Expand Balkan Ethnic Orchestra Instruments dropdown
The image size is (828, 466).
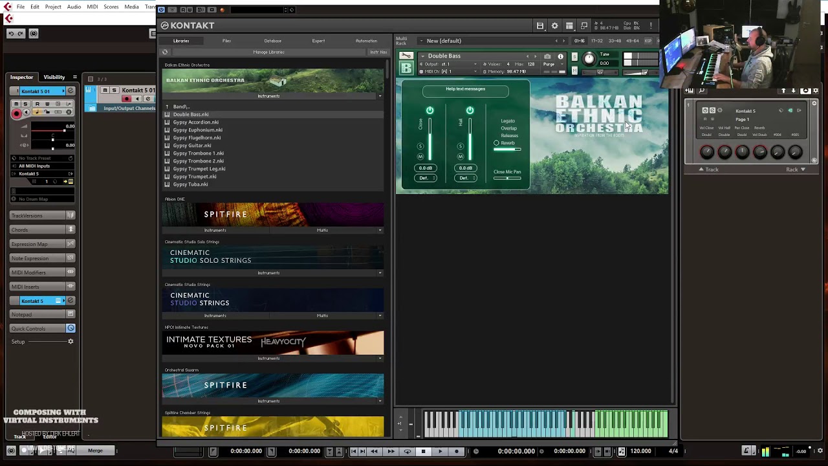pyautogui.click(x=380, y=96)
